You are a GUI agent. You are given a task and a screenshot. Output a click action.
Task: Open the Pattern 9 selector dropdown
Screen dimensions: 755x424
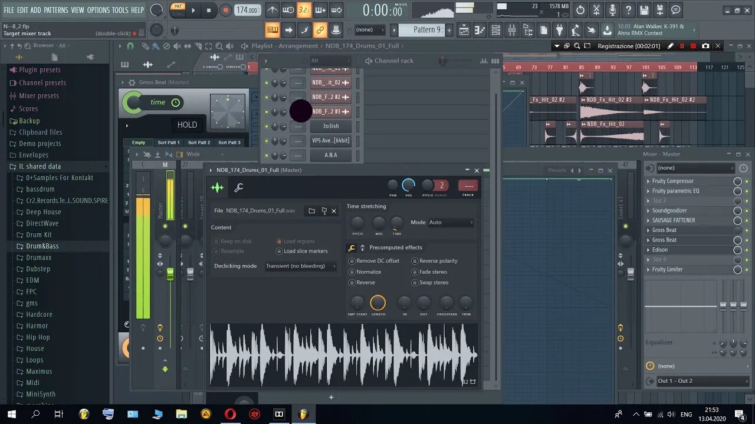421,30
